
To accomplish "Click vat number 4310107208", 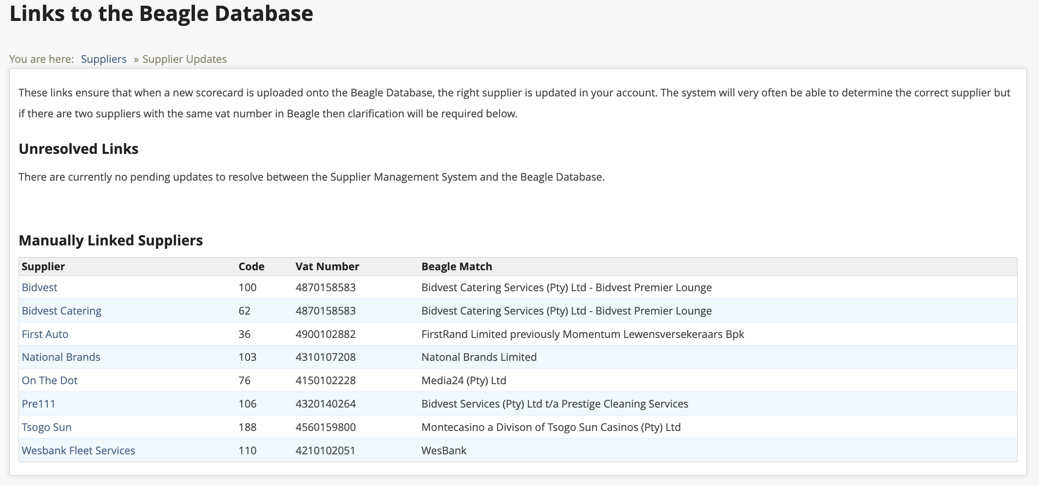I will 326,357.
